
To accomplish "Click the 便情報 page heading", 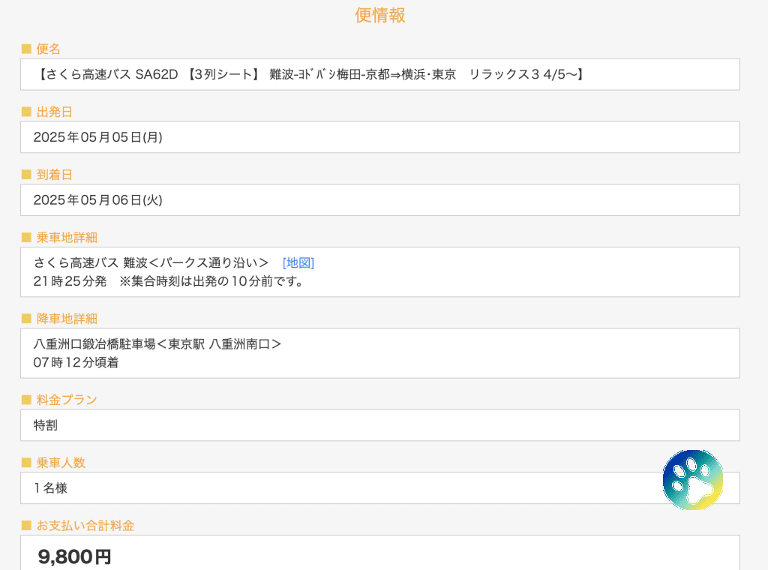I will (x=380, y=15).
